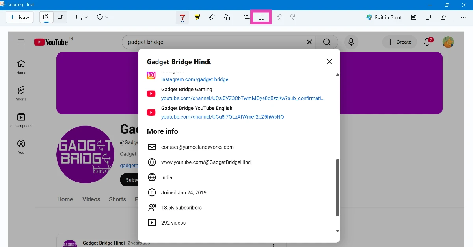The width and height of the screenshot is (473, 247).
Task: Copy the snip to clipboard
Action: (428, 17)
